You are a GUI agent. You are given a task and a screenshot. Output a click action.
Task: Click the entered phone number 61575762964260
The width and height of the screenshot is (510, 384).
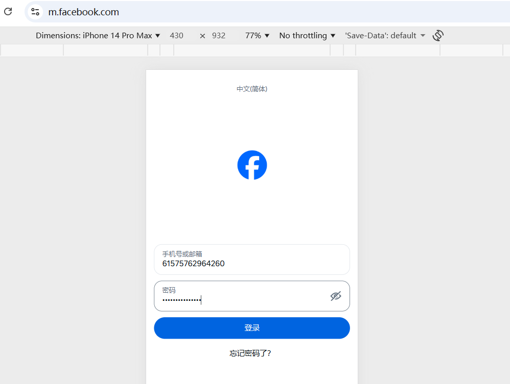(x=194, y=264)
